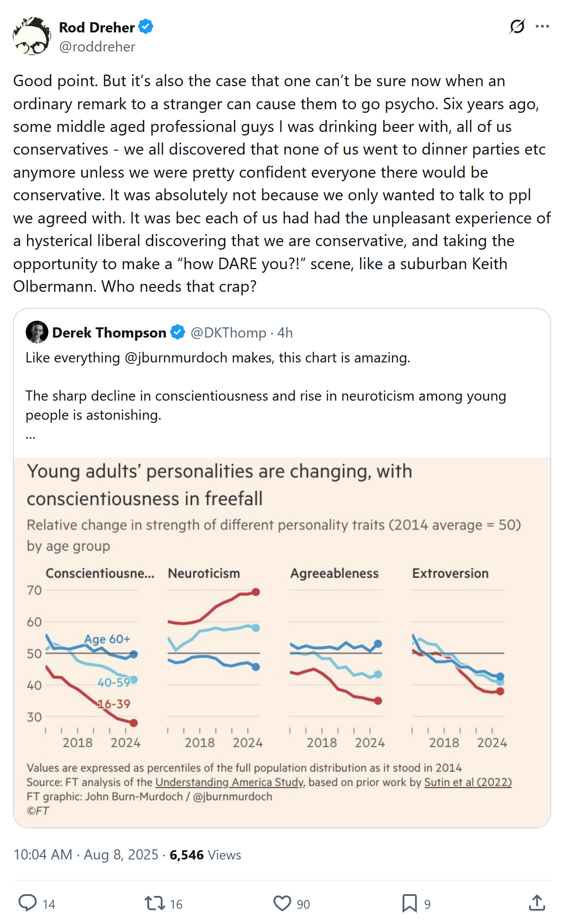Click the share icon
565x923 pixels.
pos(537,903)
